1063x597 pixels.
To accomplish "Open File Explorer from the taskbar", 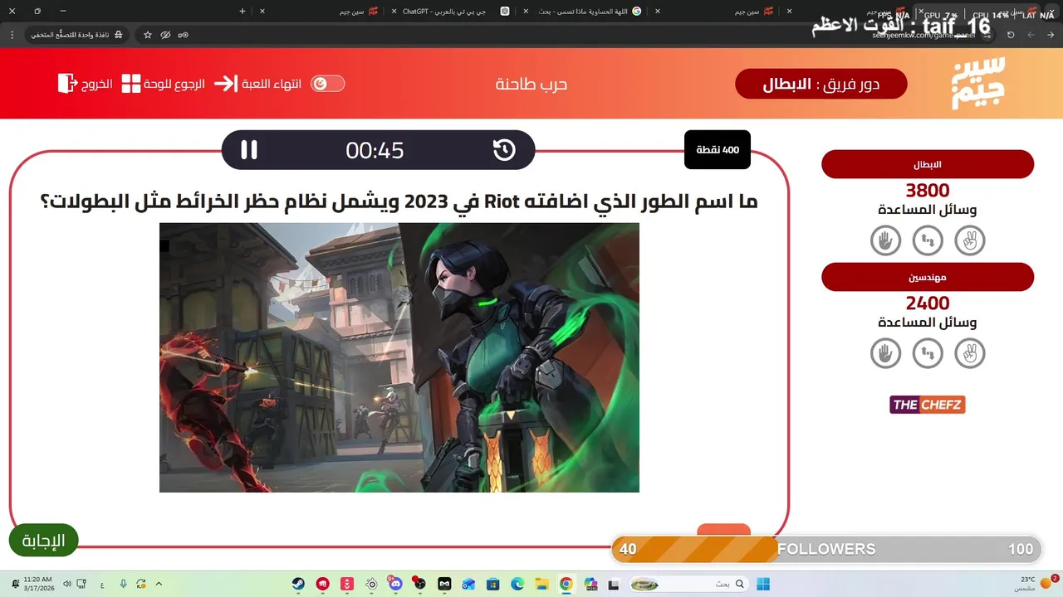I will pyautogui.click(x=541, y=584).
